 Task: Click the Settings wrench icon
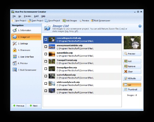15,43
